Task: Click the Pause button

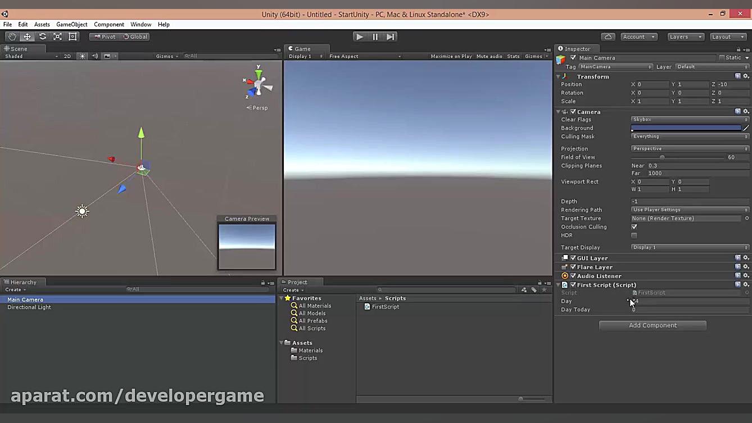Action: pos(375,37)
